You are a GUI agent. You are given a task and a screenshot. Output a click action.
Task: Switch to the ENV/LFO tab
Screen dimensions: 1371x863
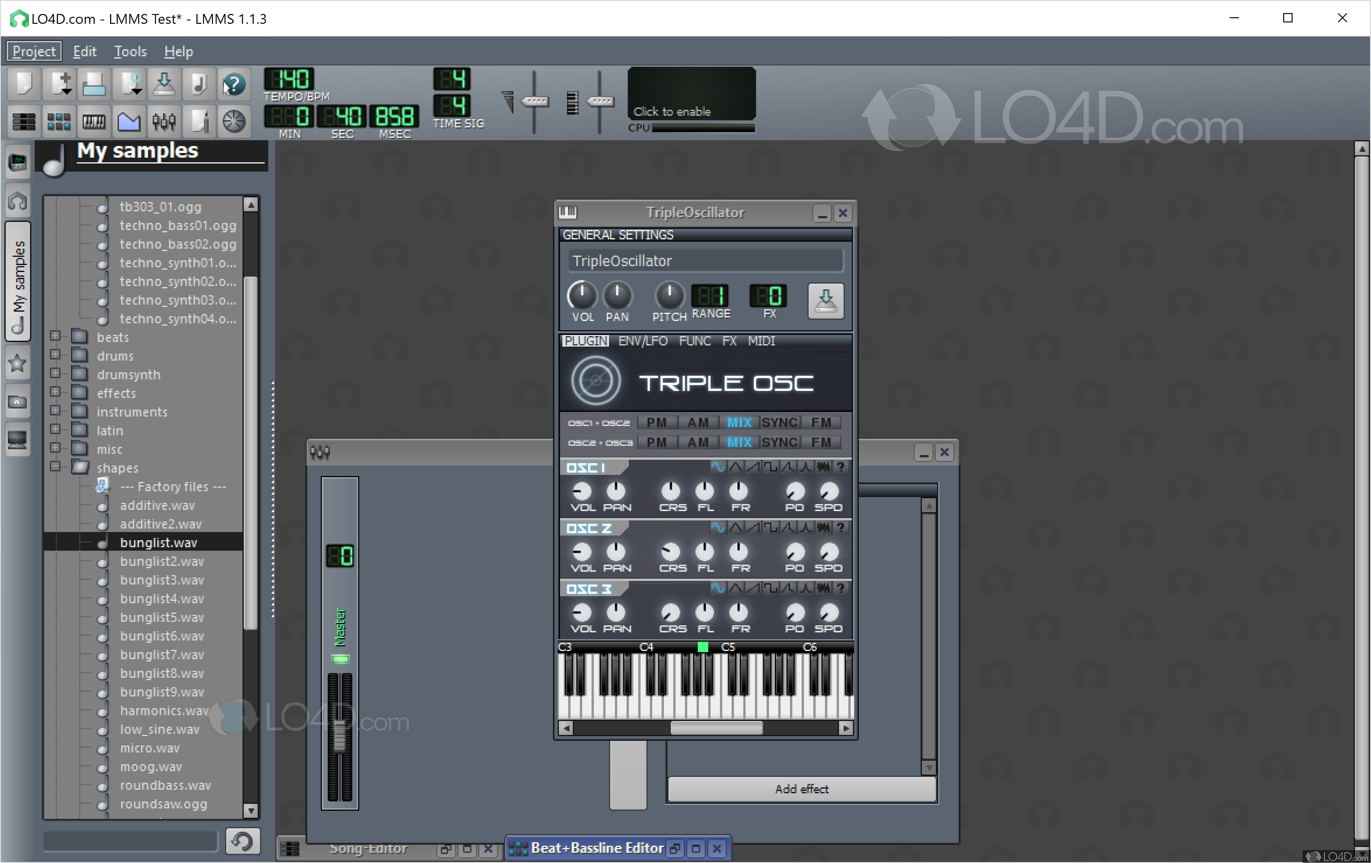(643, 341)
